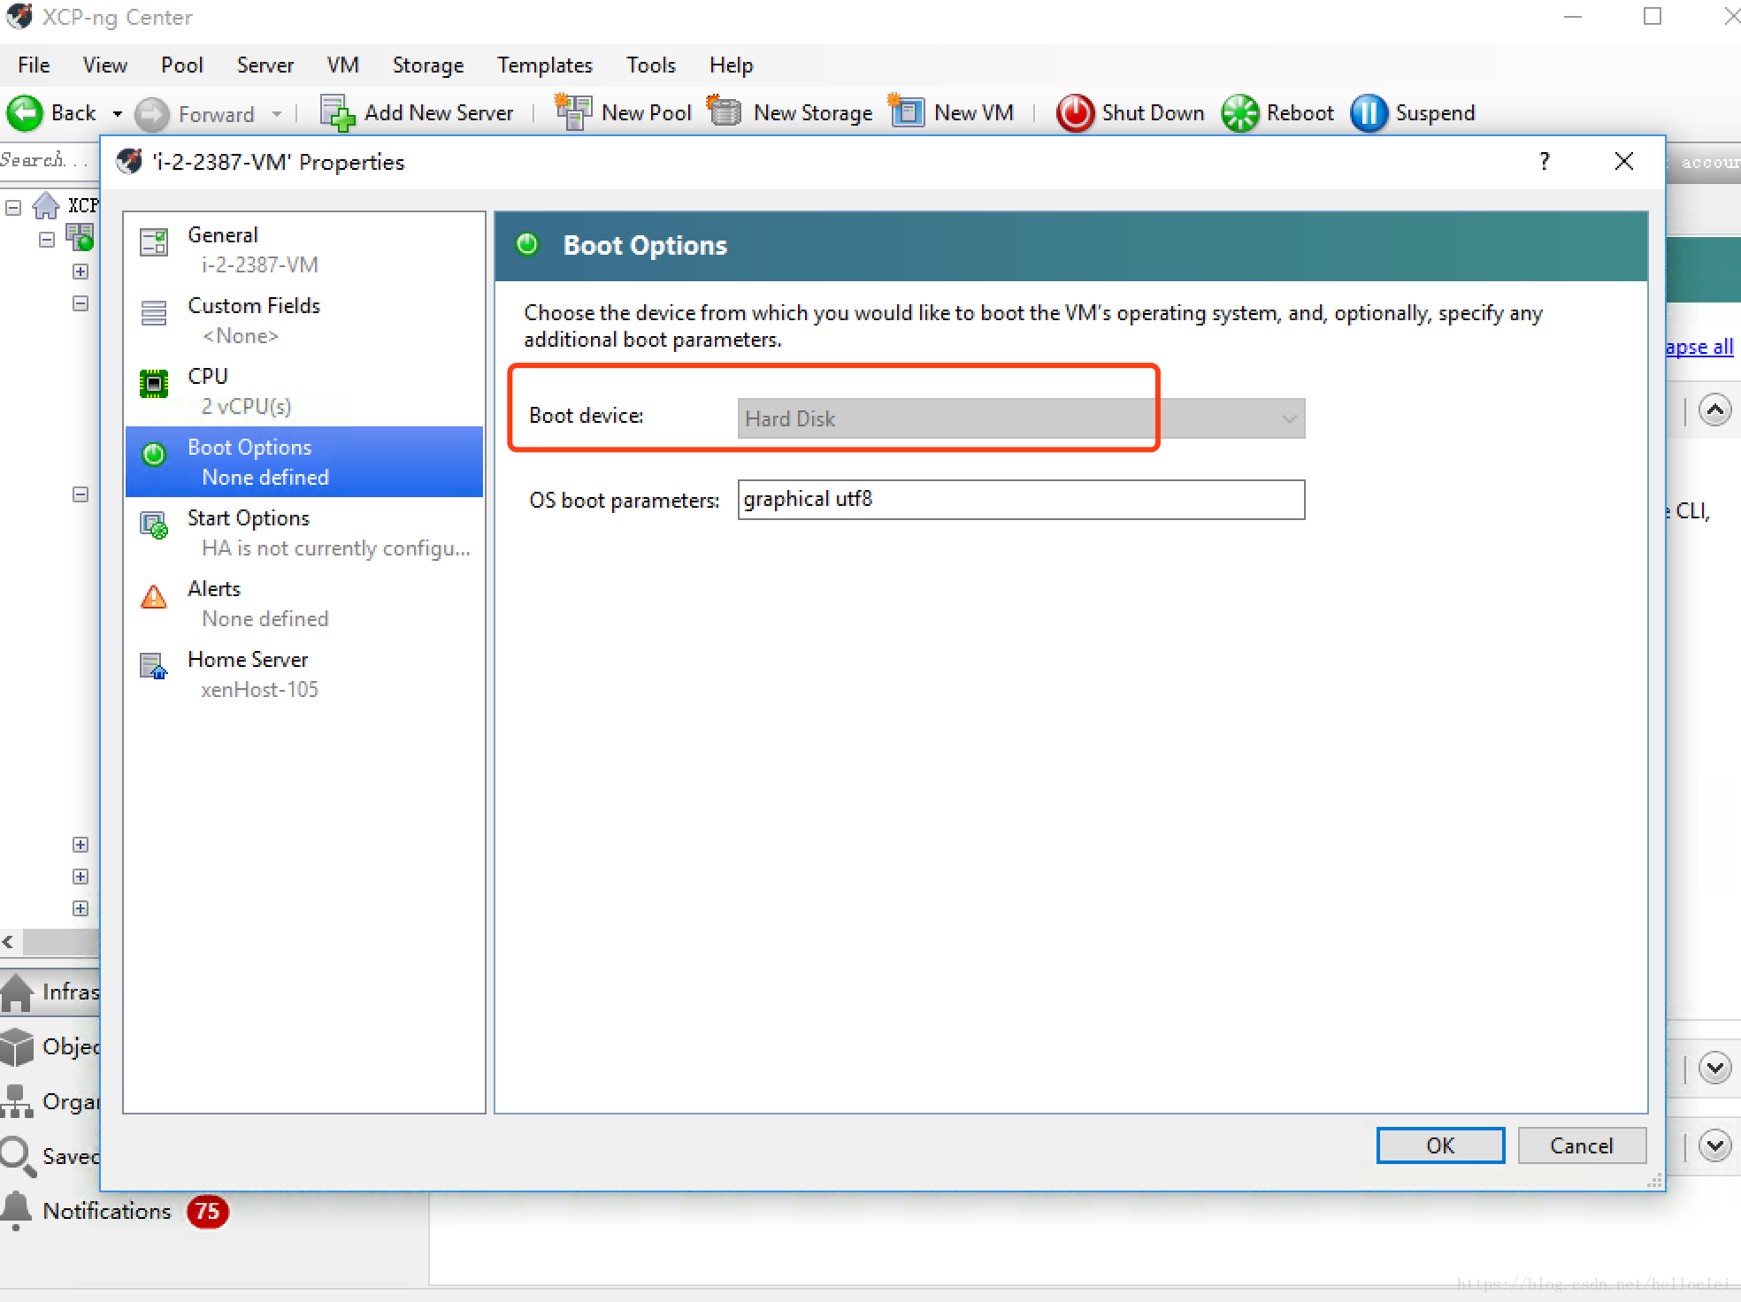
Task: Click the Cancel button
Action: tap(1582, 1145)
